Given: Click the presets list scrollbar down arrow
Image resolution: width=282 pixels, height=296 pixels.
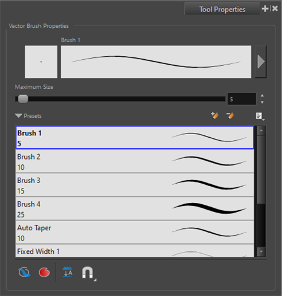Looking at the screenshot, I should (261, 252).
